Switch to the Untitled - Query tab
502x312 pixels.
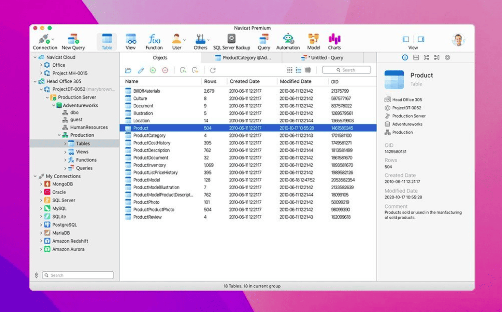coord(323,58)
